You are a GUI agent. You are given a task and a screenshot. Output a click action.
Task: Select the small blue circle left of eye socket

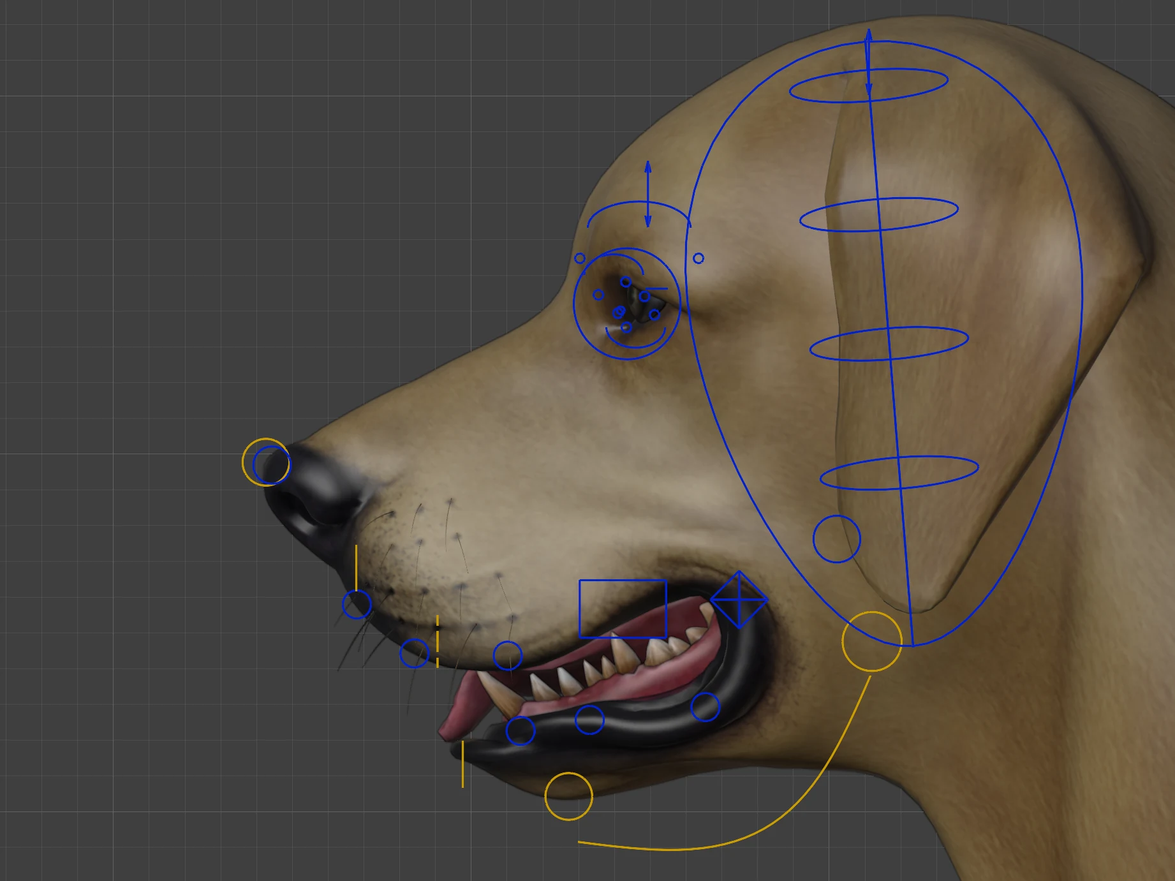(579, 258)
